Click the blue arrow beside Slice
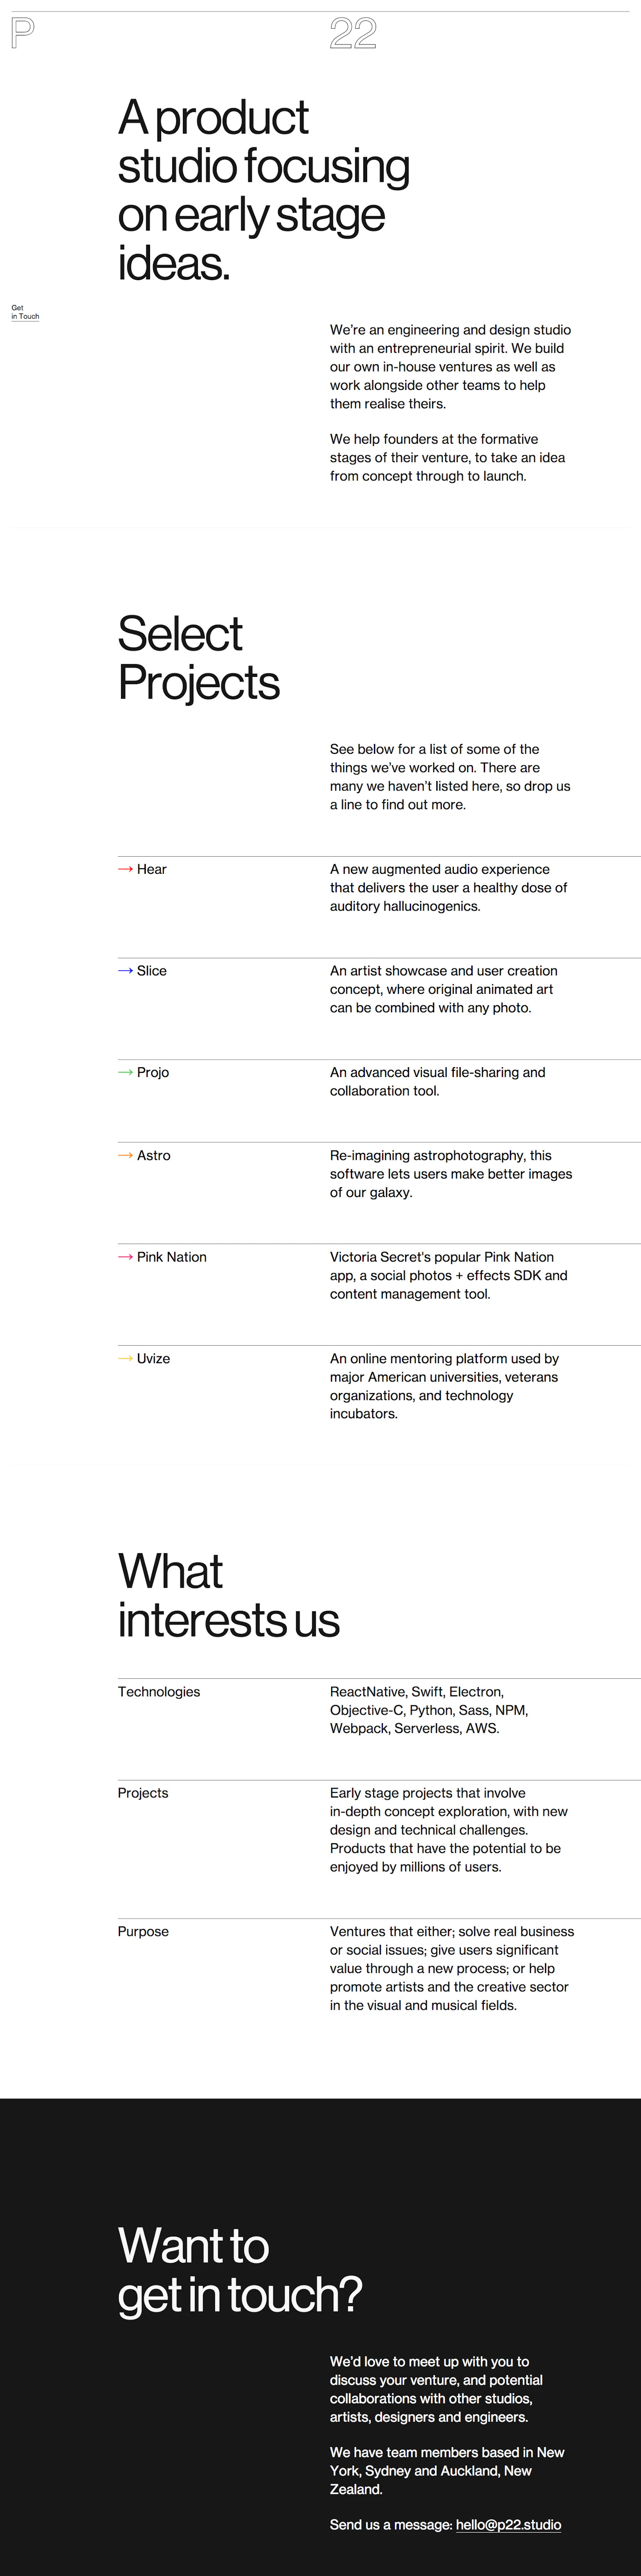Viewport: 641px width, 2576px height. click(125, 971)
